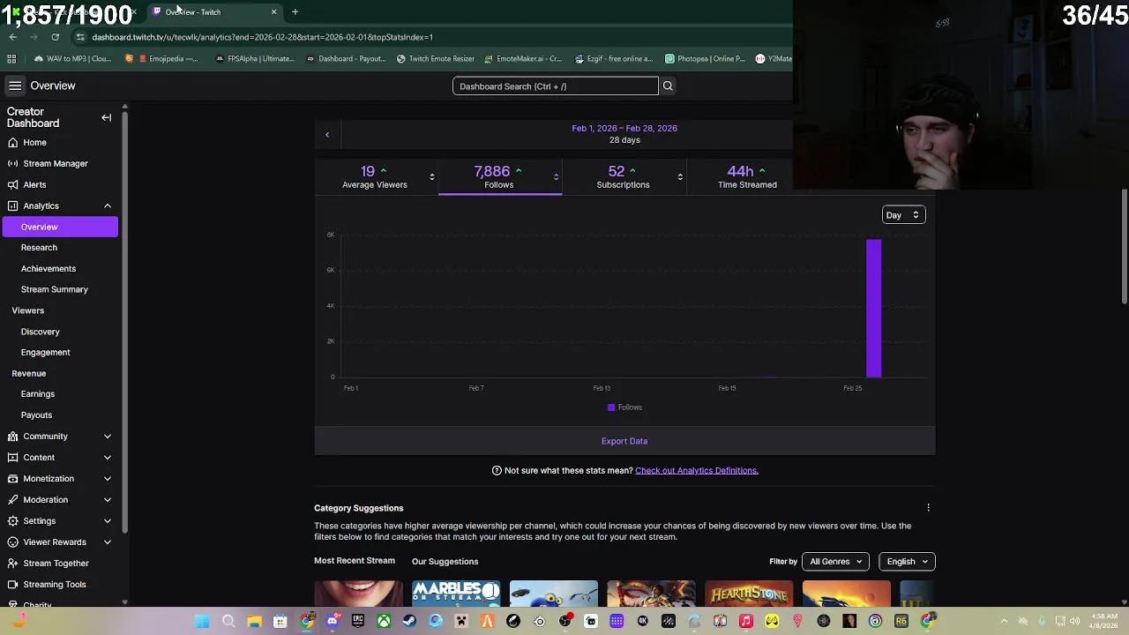
Task: Open Minecraft launcher from the taskbar
Action: click(461, 622)
